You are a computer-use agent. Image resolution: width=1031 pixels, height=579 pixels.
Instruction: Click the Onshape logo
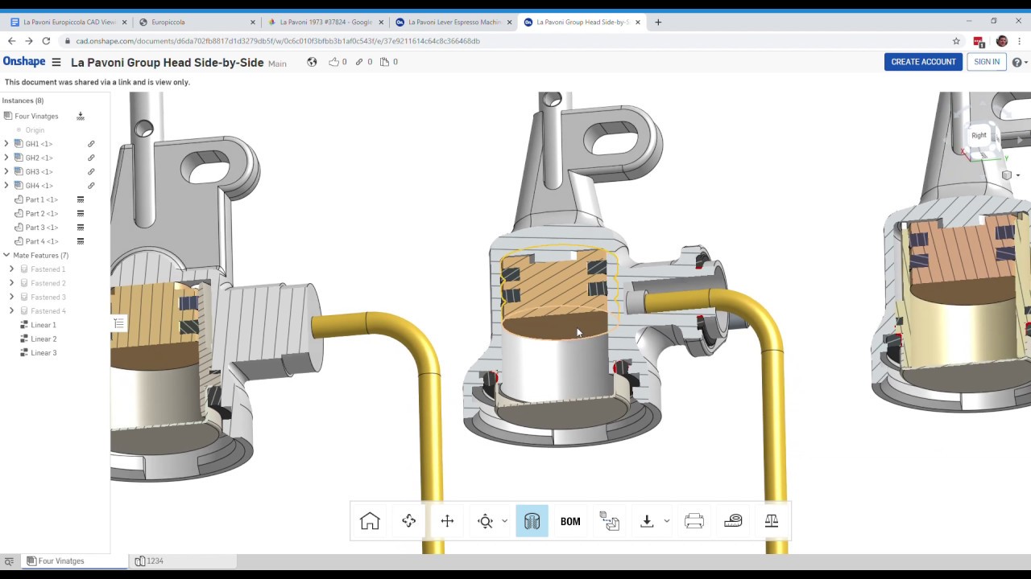pyautogui.click(x=24, y=62)
